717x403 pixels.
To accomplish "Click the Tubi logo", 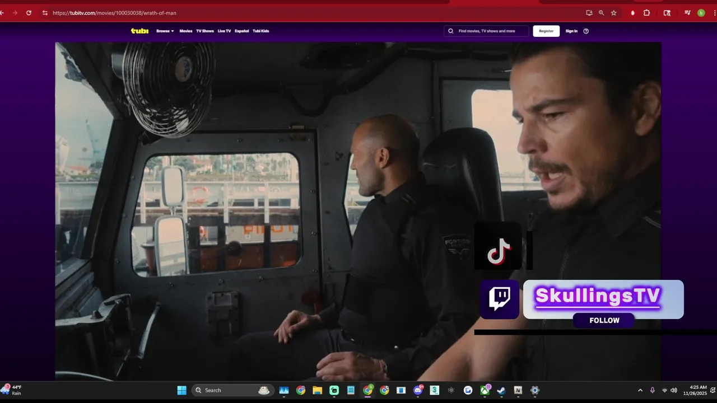I will point(139,31).
